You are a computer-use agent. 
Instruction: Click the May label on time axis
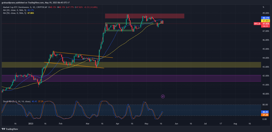click(147, 124)
